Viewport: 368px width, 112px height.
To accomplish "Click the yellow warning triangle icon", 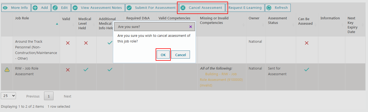I will [7, 70].
